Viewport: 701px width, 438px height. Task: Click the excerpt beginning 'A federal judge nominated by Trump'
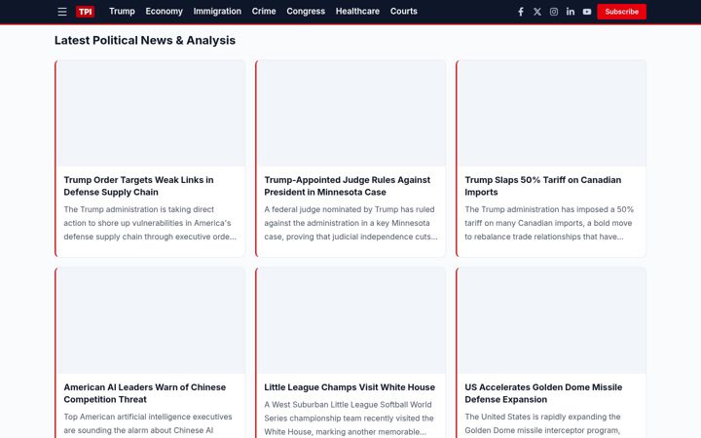point(350,223)
